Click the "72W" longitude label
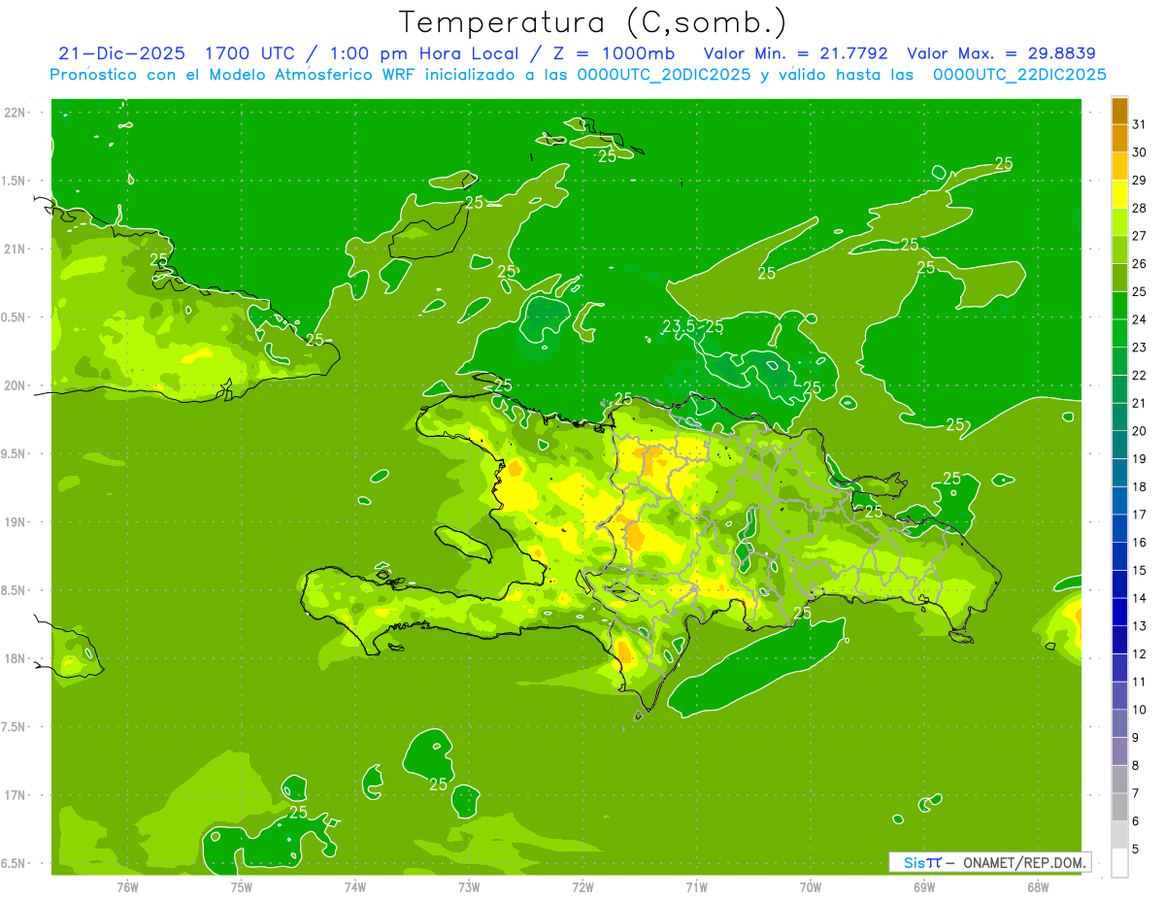Screen dimensions: 1165x900 582,886
